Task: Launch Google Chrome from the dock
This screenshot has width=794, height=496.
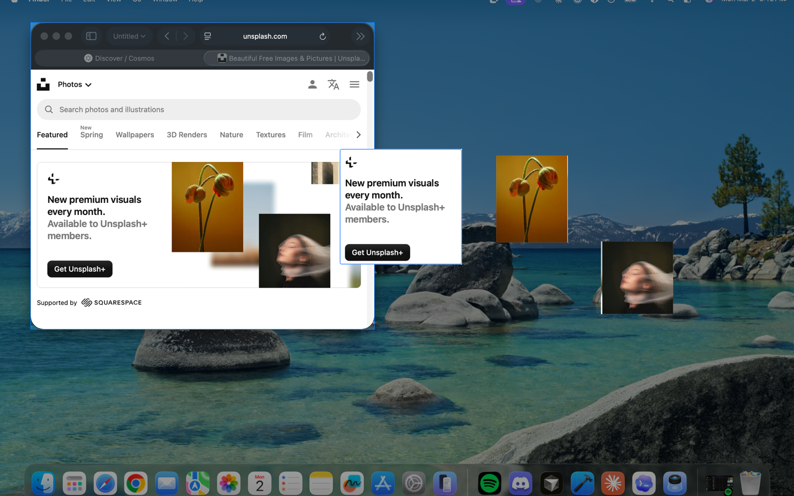Action: point(136,483)
